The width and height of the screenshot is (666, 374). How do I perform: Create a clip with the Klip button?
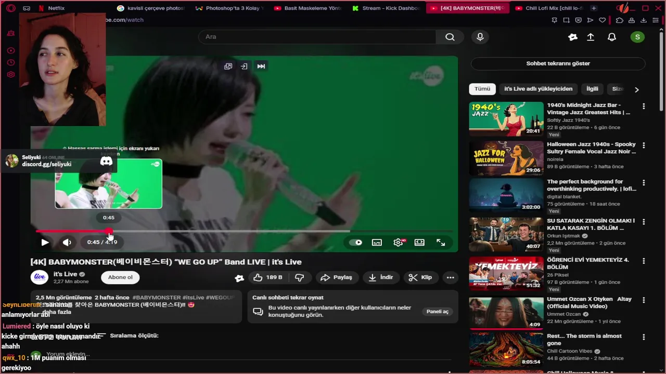click(x=420, y=277)
